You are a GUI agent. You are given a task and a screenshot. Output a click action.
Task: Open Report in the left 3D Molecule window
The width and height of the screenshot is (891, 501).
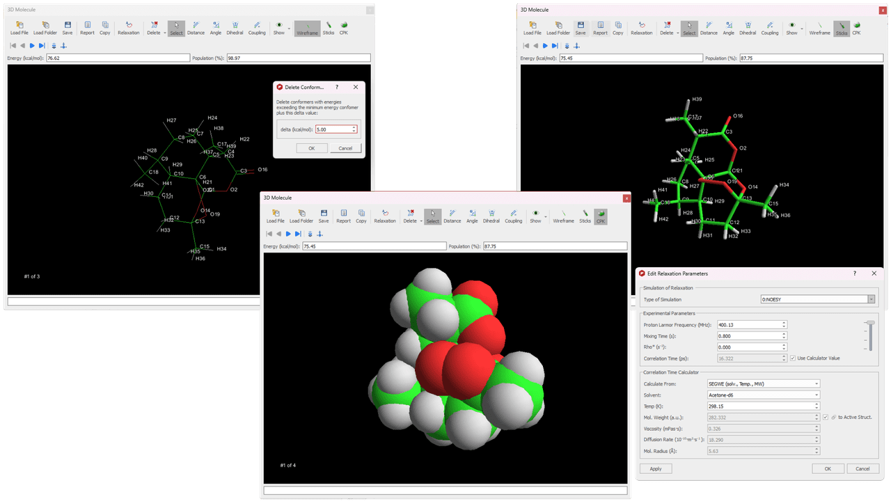87,28
